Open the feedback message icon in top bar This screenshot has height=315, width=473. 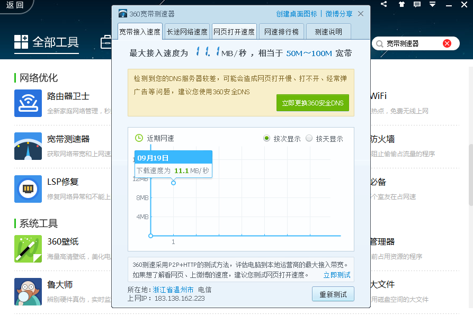(x=417, y=4)
